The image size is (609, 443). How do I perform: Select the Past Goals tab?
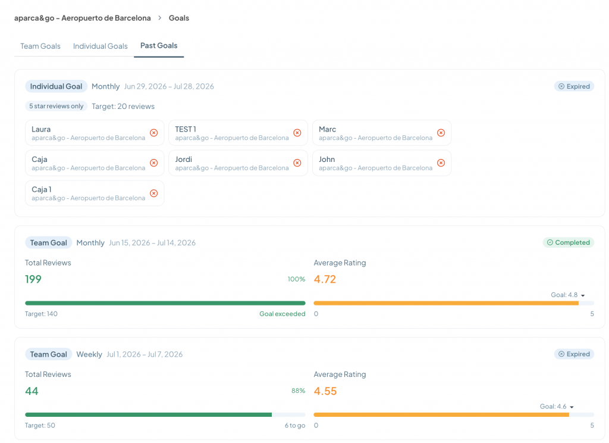[x=159, y=45]
